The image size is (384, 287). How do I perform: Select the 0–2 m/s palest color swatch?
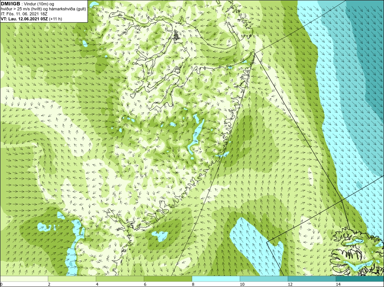point(24,279)
